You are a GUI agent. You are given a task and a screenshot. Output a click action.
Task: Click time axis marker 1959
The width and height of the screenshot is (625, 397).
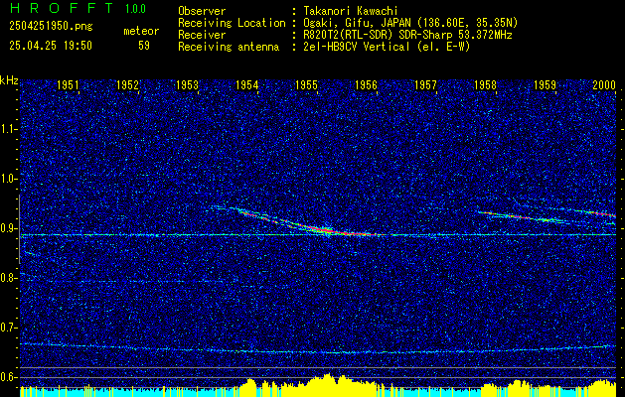coord(545,84)
